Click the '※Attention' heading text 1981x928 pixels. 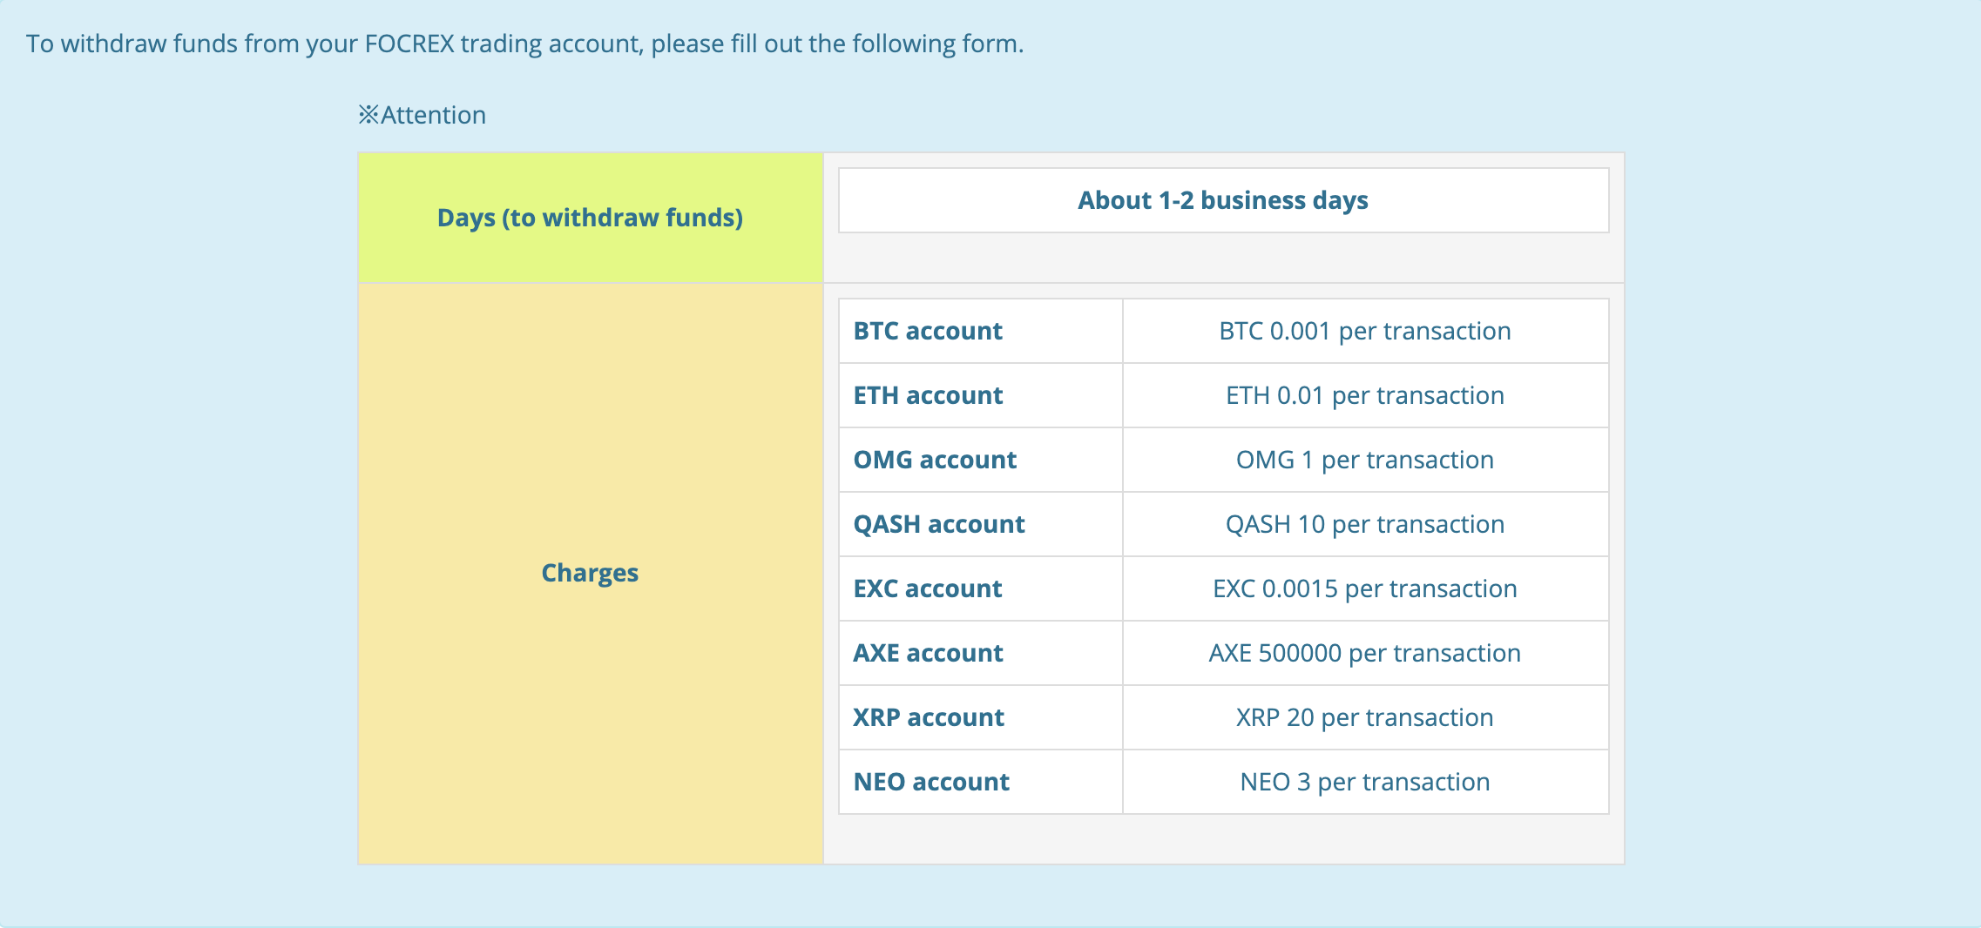pos(423,115)
